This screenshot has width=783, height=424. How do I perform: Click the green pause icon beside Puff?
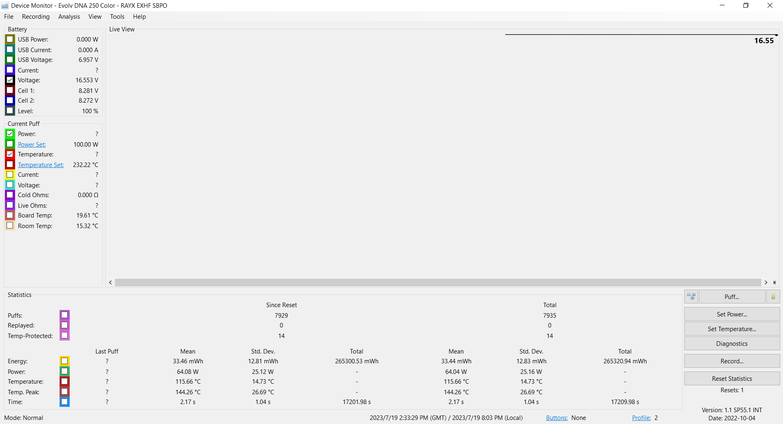[773, 297]
